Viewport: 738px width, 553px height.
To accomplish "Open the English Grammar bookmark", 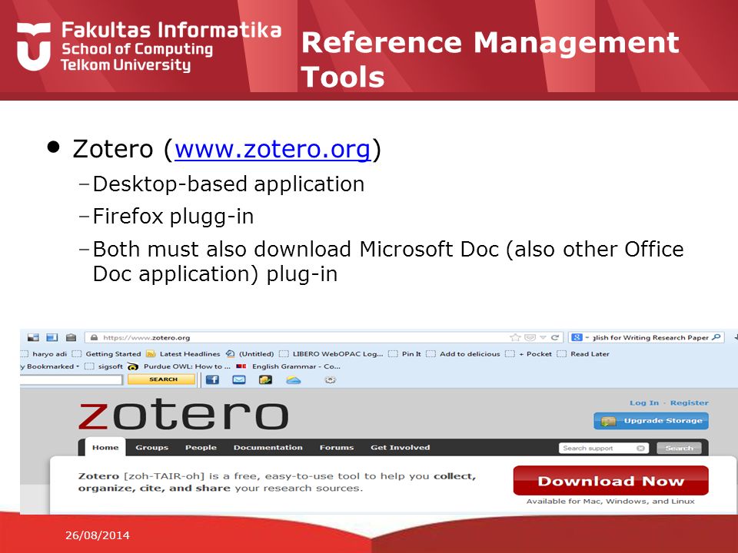I will tap(288, 367).
